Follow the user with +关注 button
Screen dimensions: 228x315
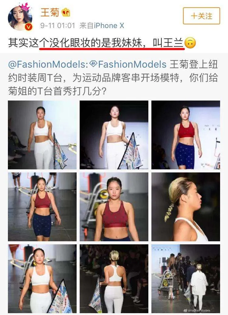[x=201, y=16]
